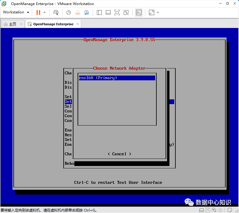Switch to Unity mode icon
The image size is (239, 213).
pos(126,12)
